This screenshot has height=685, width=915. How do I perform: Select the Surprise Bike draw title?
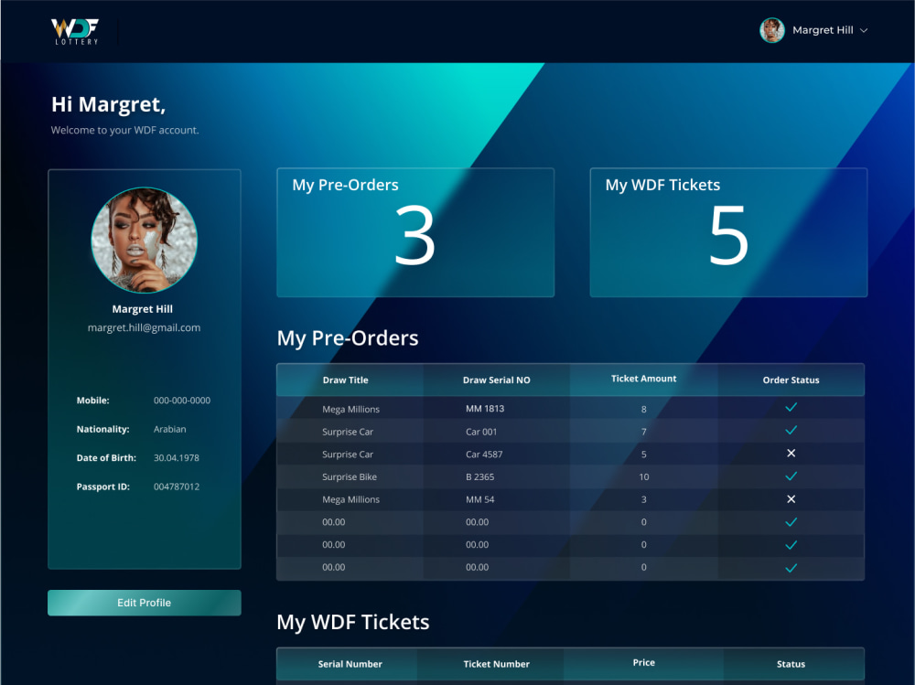[350, 476]
